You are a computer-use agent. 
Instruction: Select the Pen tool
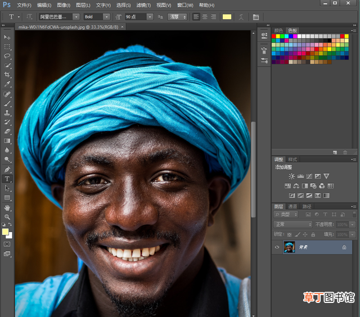(x=7, y=169)
